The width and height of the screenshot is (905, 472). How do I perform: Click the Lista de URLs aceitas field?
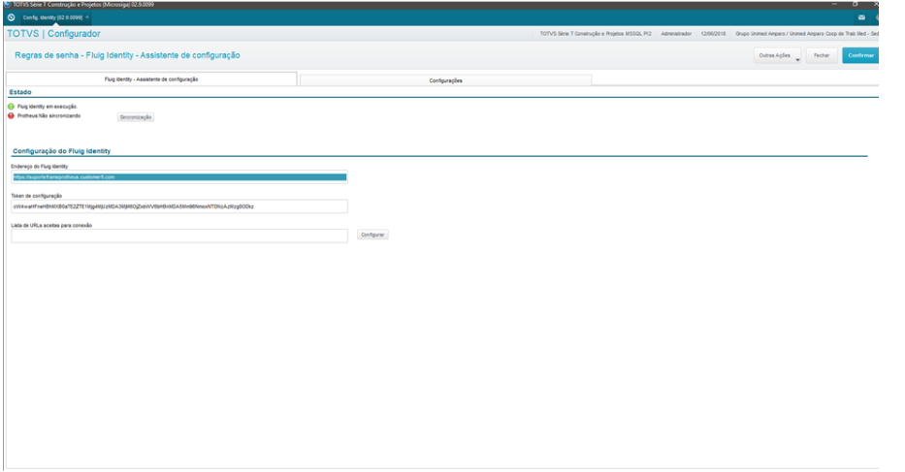coord(179,236)
